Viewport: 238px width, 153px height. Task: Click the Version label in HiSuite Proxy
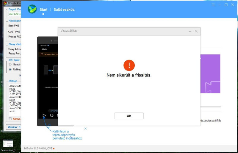click(14, 127)
